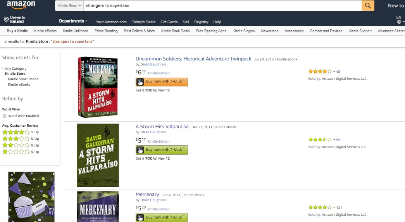Go to Accessories tab
This screenshot has width=405, height=222.
pos(294,31)
